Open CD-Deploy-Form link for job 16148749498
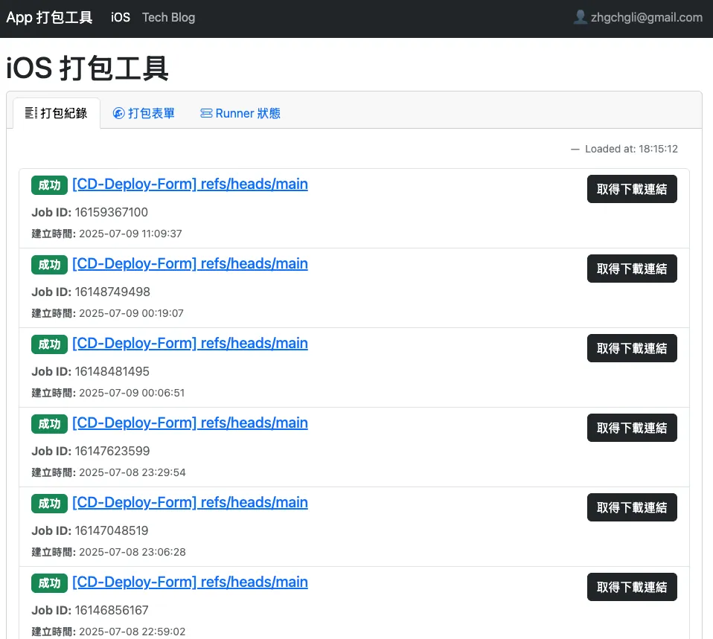 190,264
